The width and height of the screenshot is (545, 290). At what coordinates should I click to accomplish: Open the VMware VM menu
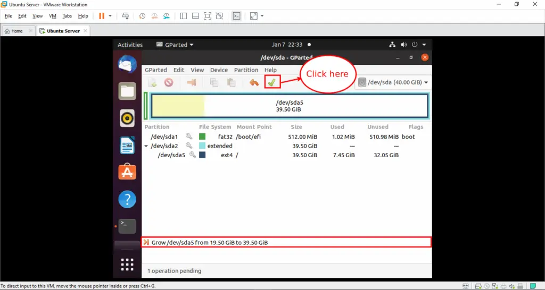point(53,16)
